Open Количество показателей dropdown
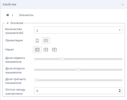The image size is (127, 100). click(x=78, y=30)
